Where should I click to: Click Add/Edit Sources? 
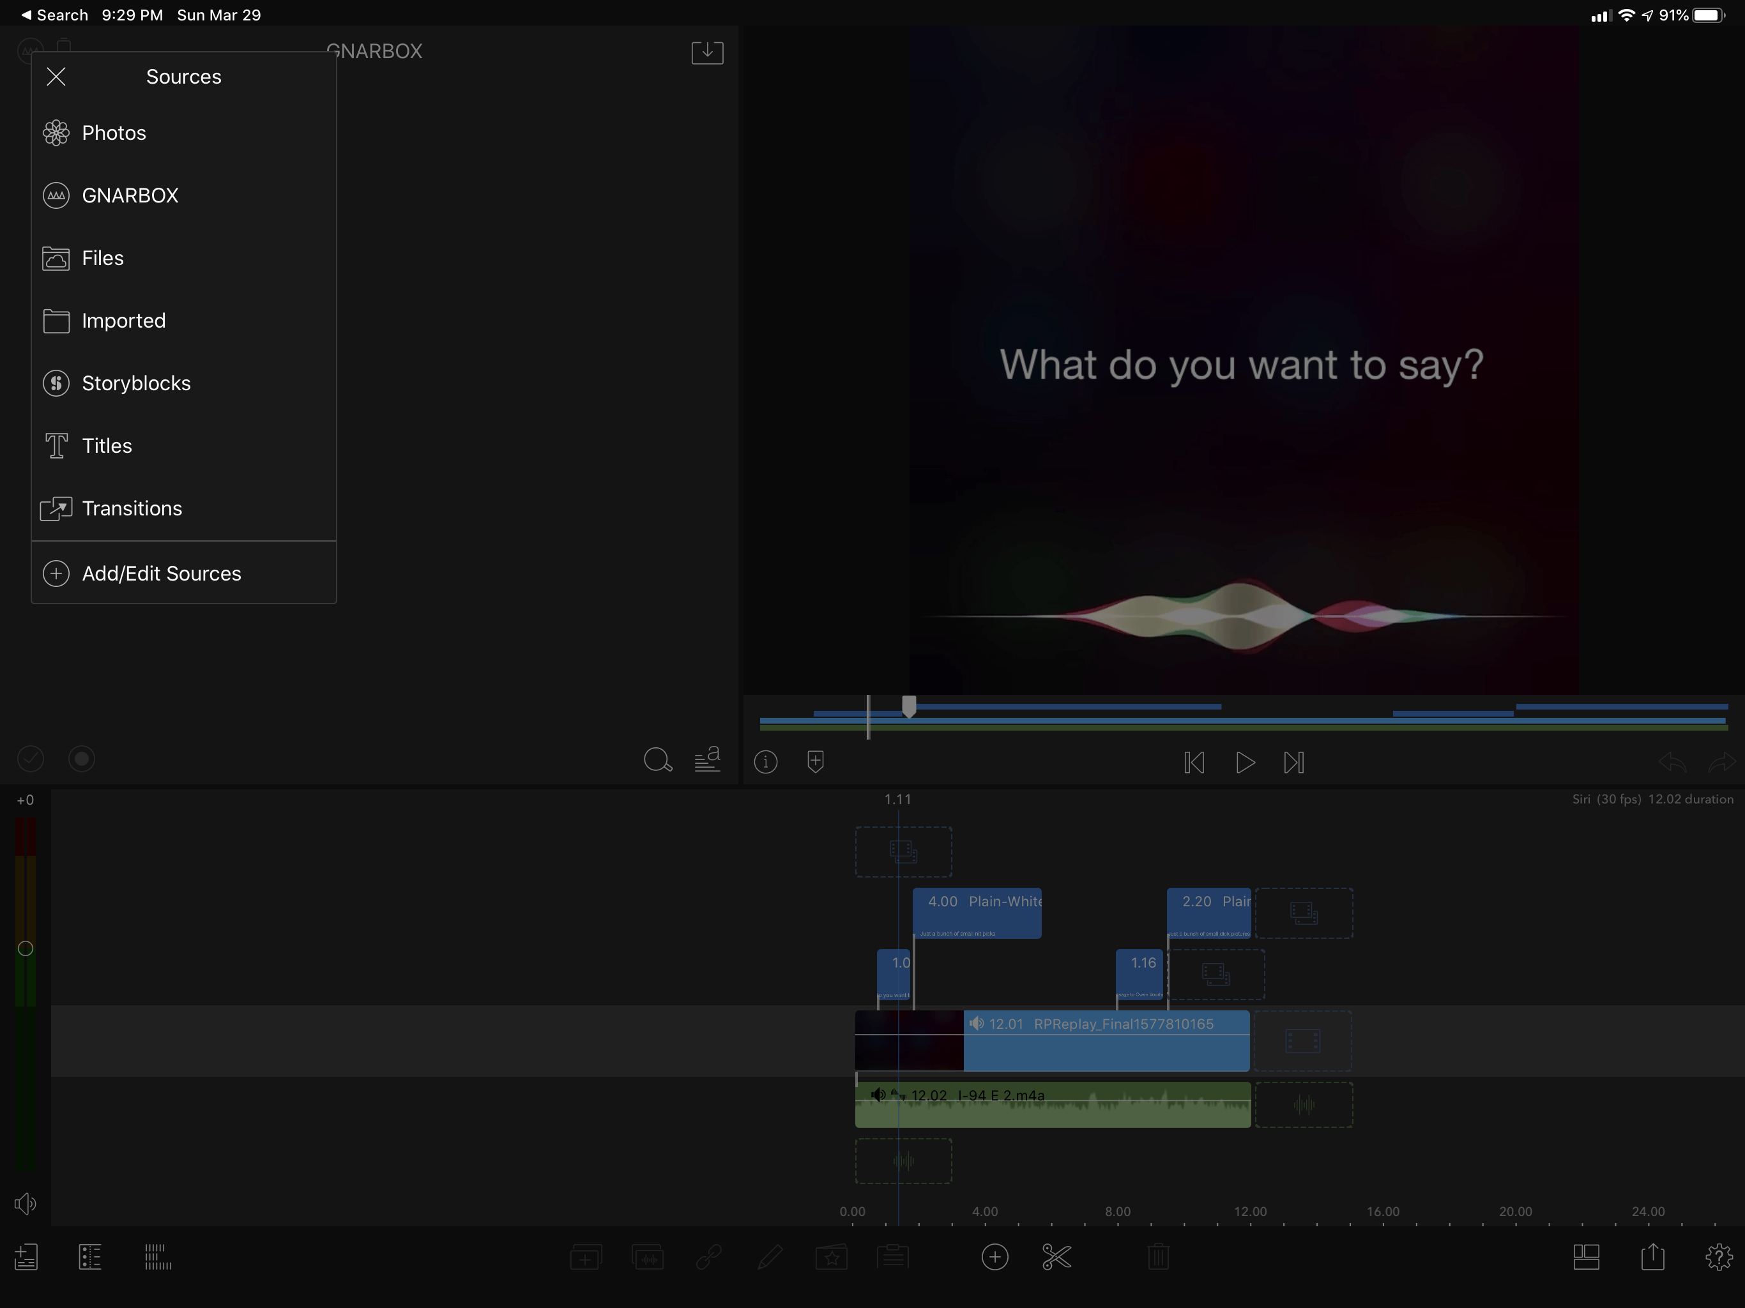point(184,574)
